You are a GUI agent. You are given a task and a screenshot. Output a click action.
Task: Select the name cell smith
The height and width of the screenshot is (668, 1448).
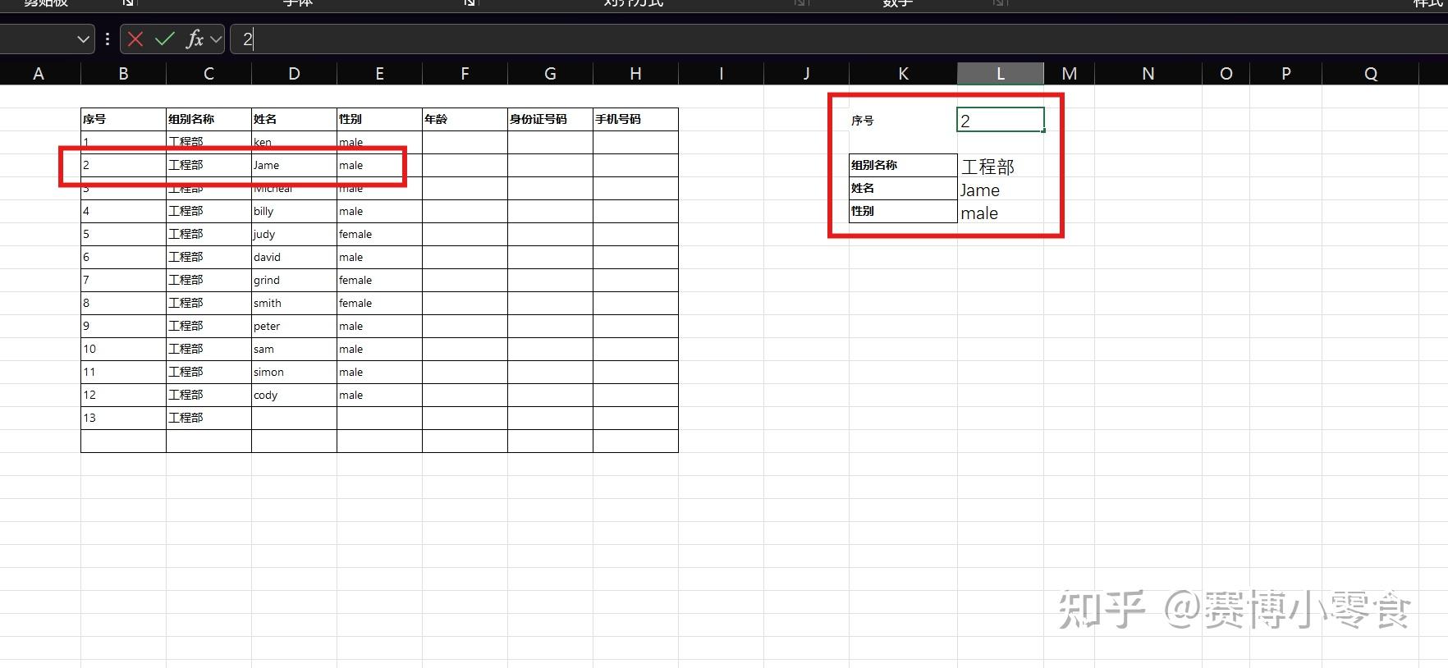(x=294, y=303)
